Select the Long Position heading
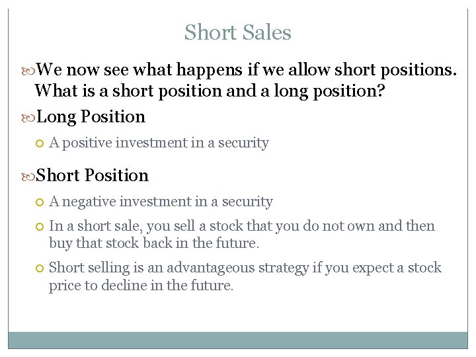The image size is (476, 357). 91,117
